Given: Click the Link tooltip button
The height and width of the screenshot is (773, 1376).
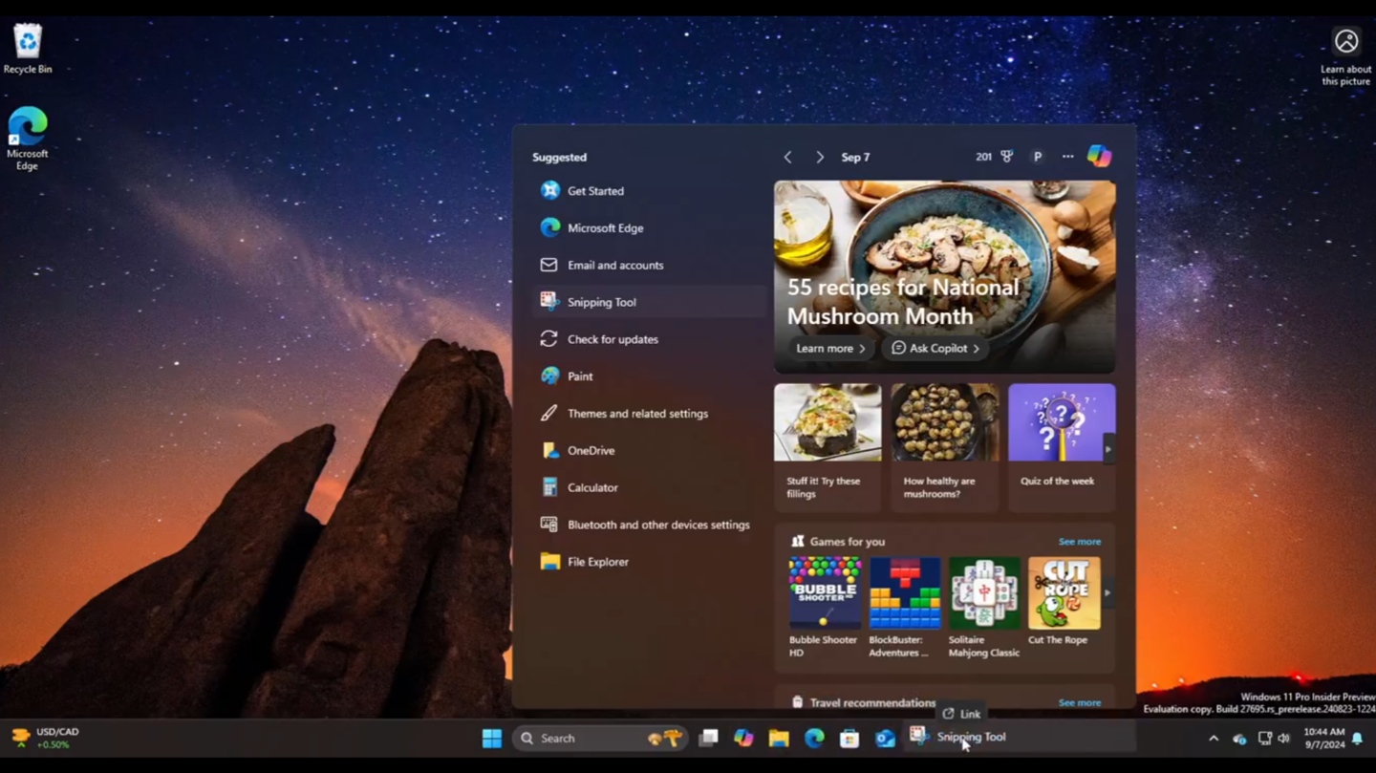Looking at the screenshot, I should coord(961,714).
